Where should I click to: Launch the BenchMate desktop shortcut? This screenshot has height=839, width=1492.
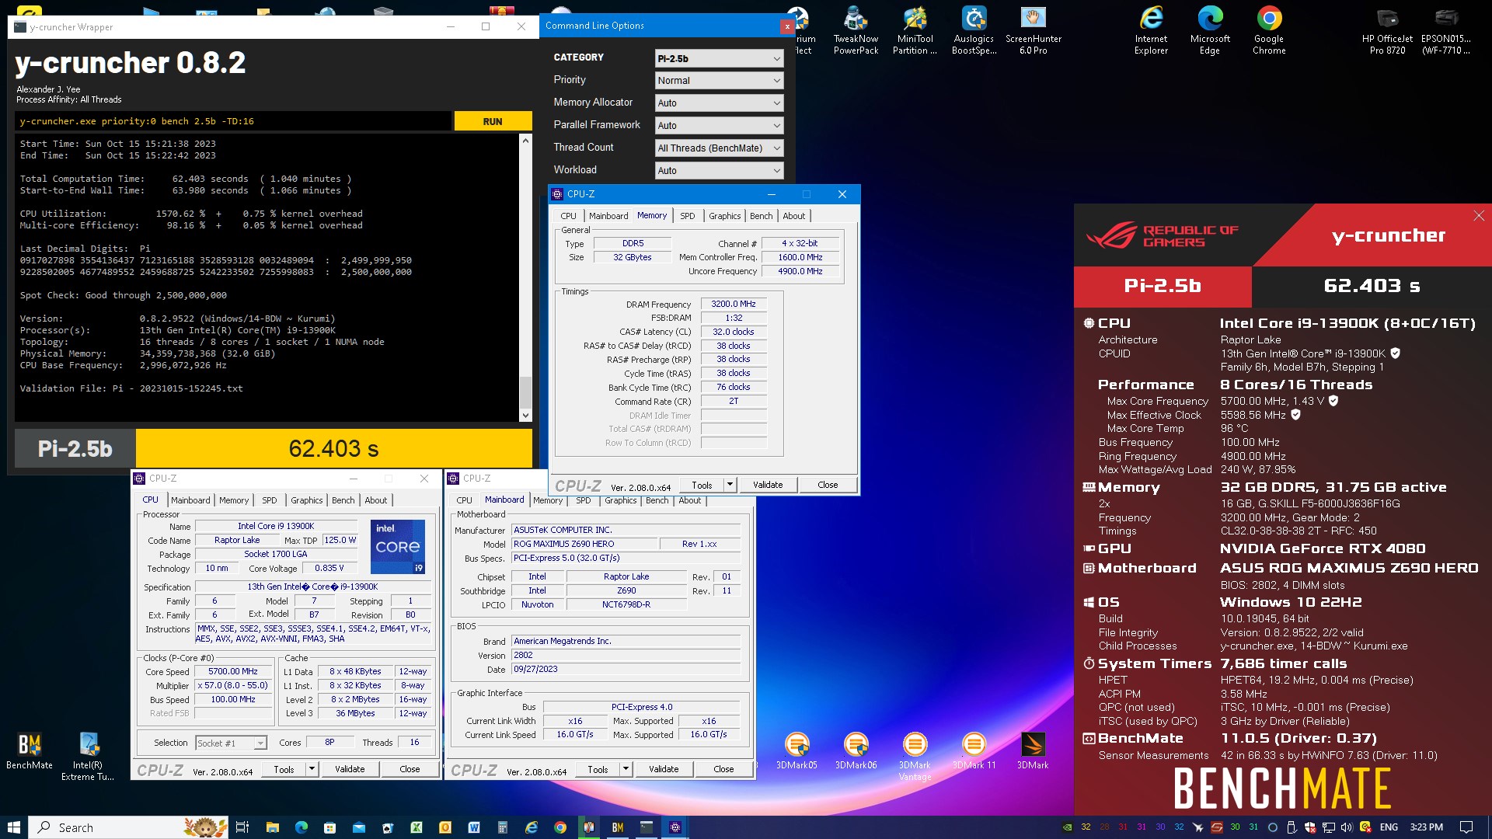[x=30, y=750]
